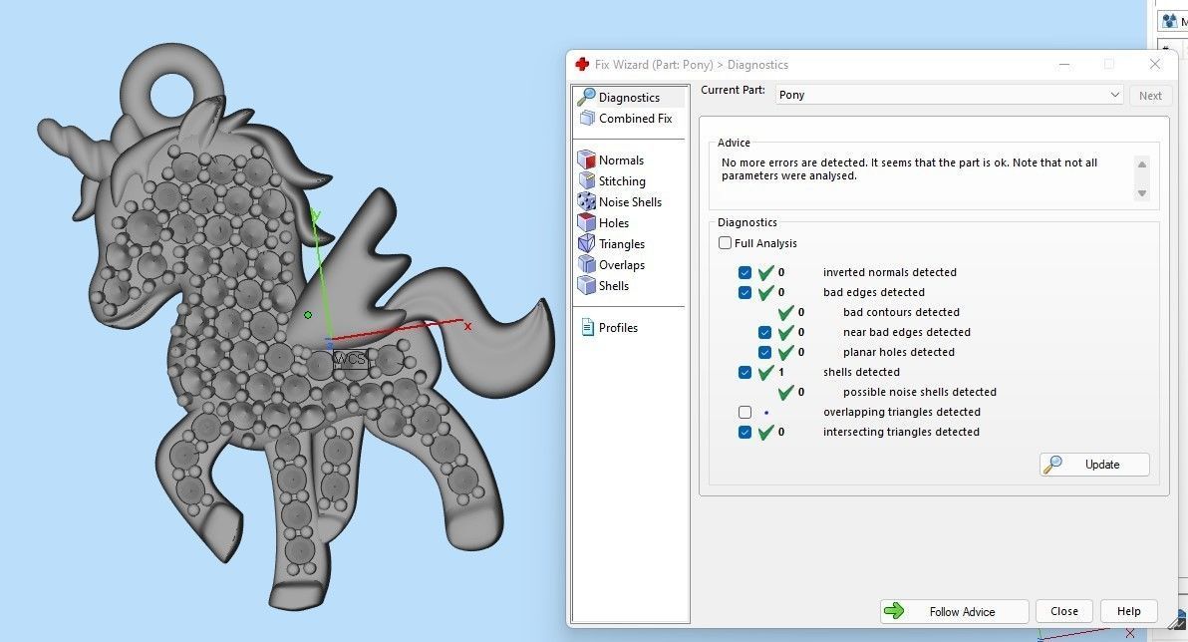The width and height of the screenshot is (1188, 642).
Task: Click the WCS label on the model
Action: click(350, 359)
